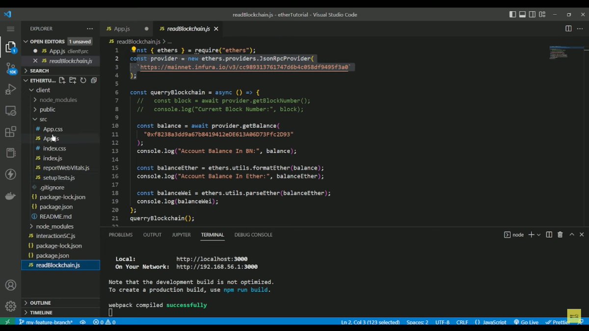Open the .gitignore file
The height and width of the screenshot is (331, 589).
[x=61, y=187]
